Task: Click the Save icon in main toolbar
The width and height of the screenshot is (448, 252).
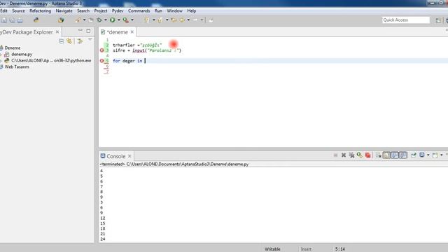Action: [4, 20]
